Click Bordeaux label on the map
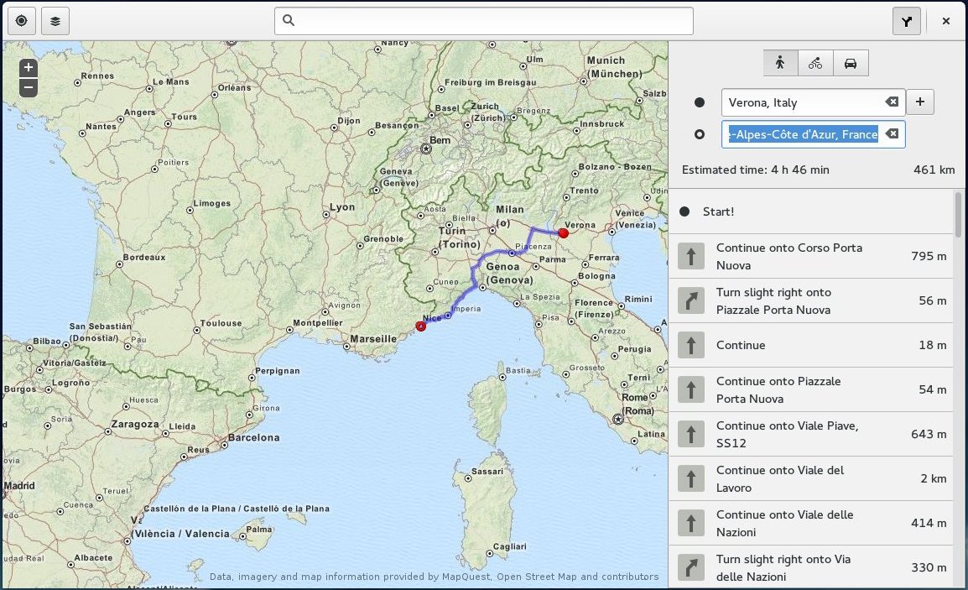Screen dimensions: 968x590 [144, 258]
